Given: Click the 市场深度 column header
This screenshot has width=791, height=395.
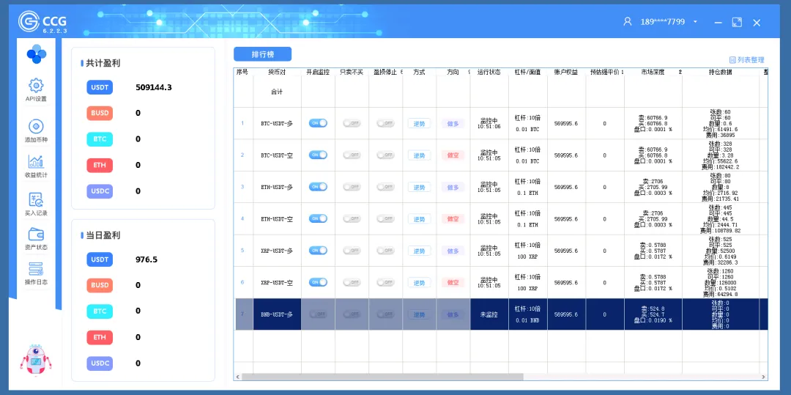Looking at the screenshot, I should pyautogui.click(x=653, y=72).
